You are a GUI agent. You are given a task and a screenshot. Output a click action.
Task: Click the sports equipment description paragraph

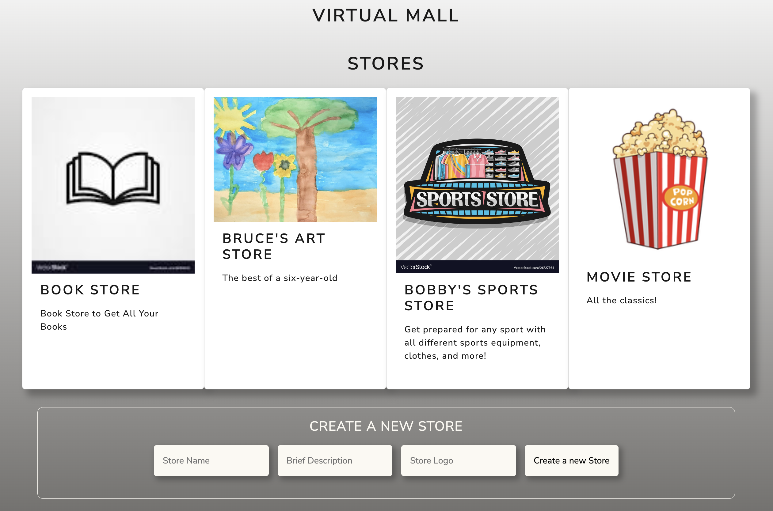[475, 342]
